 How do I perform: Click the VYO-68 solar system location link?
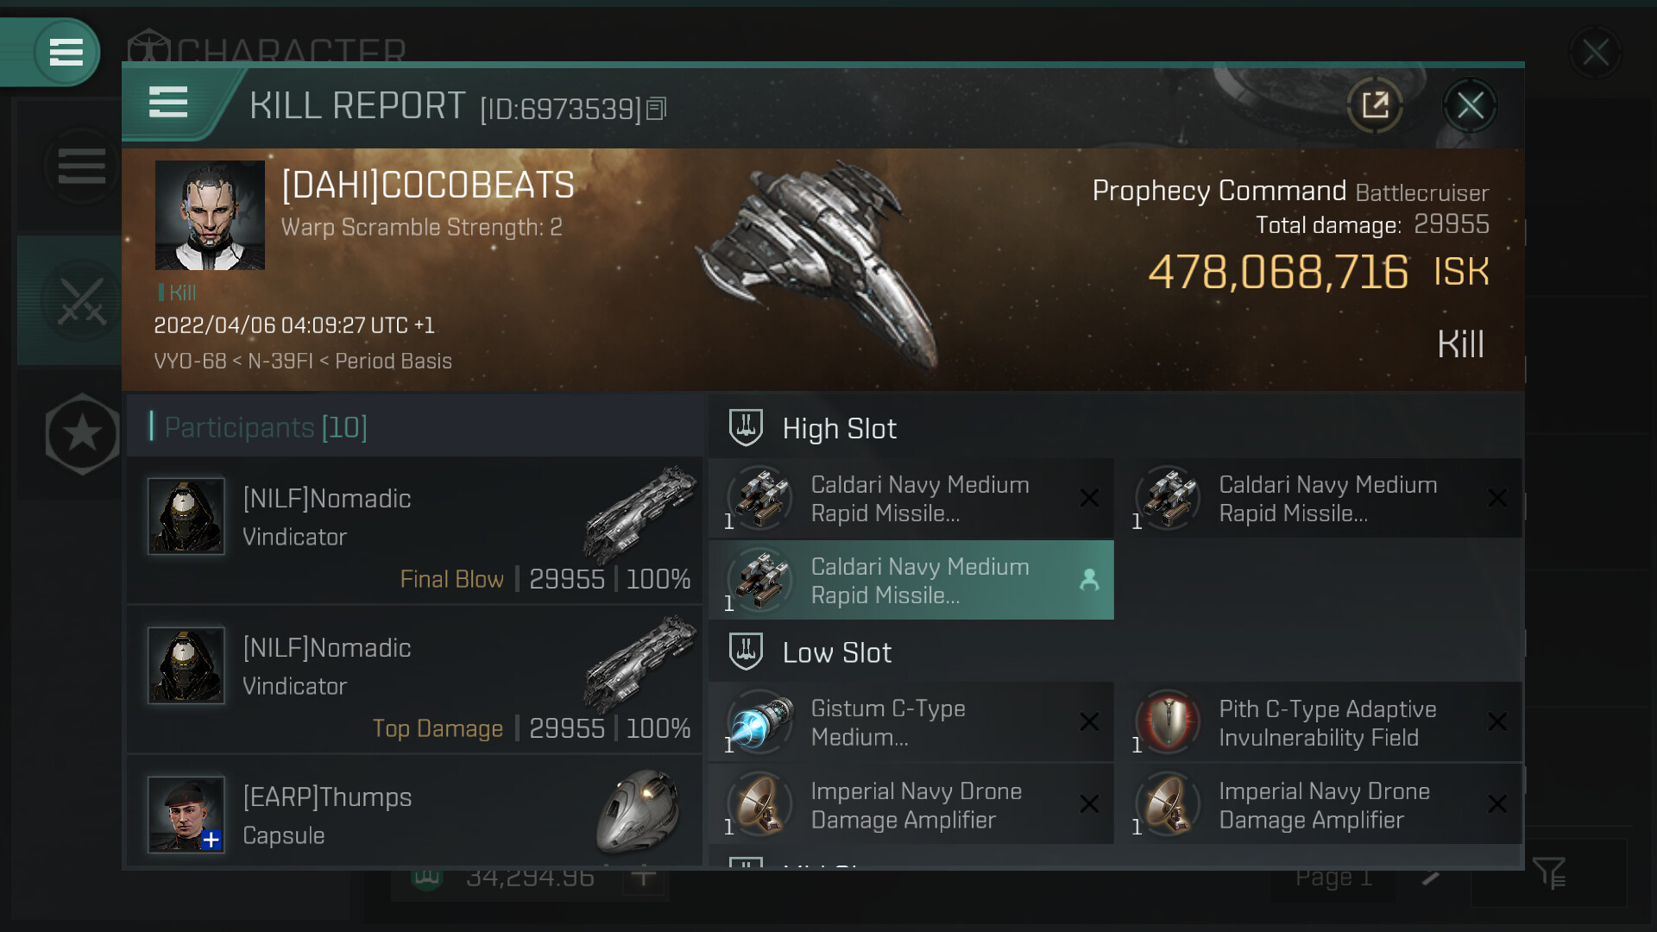click(x=190, y=361)
